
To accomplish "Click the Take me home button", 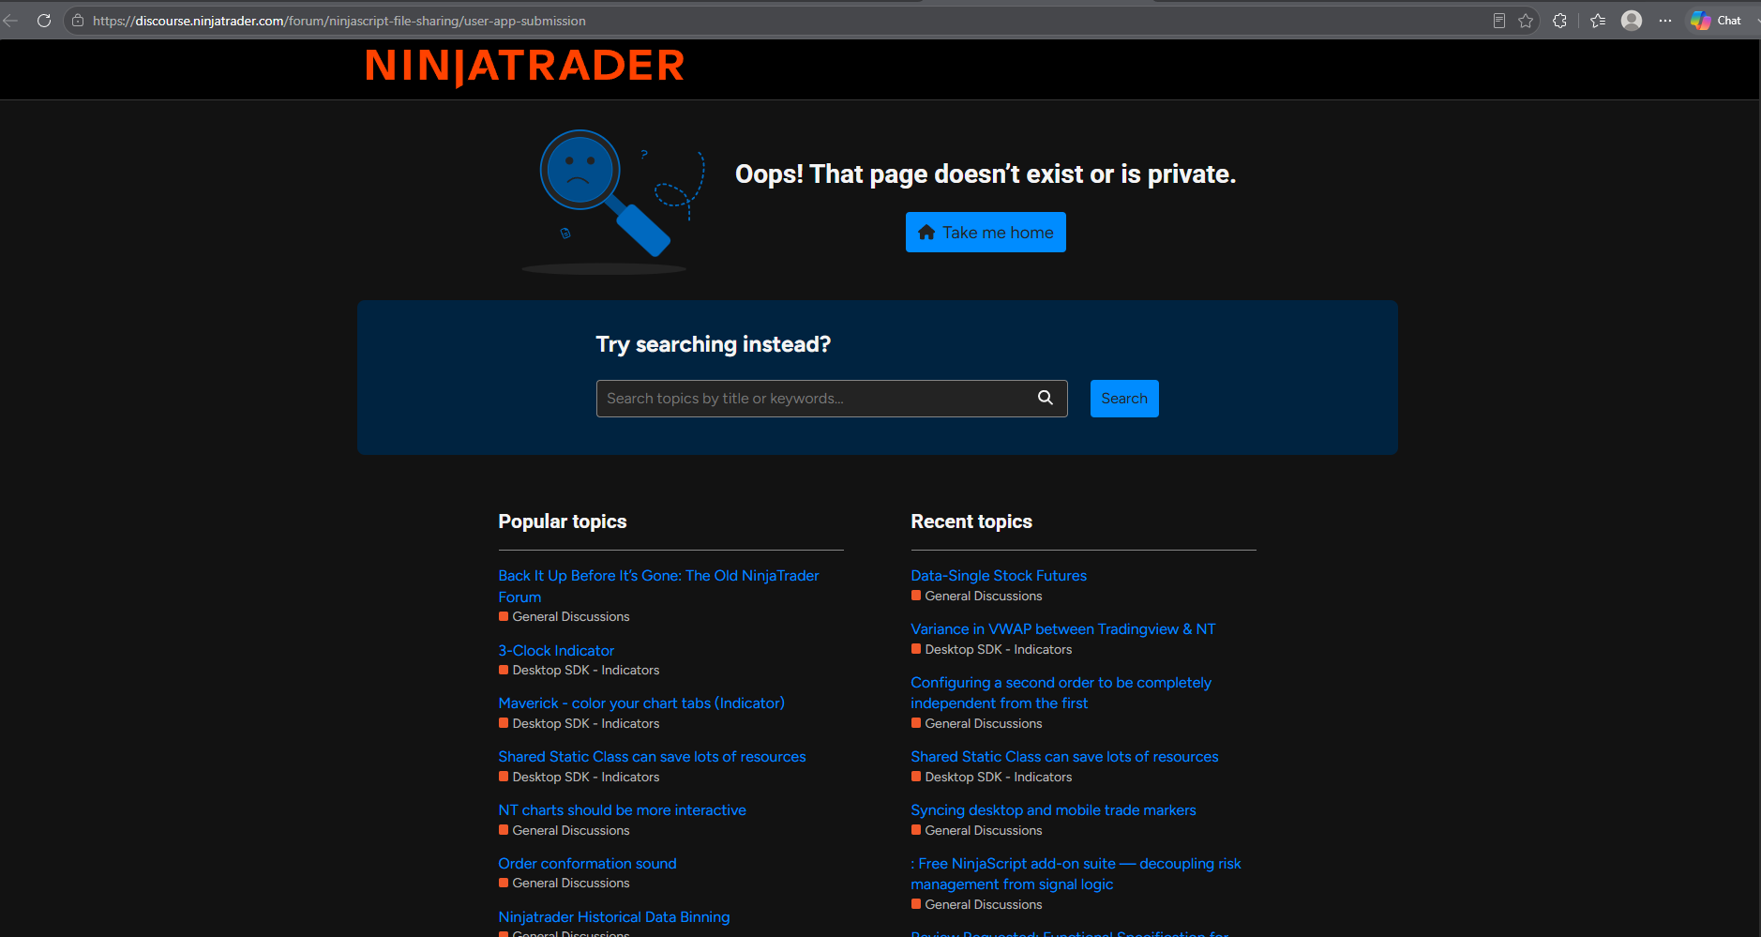I will click(986, 233).
